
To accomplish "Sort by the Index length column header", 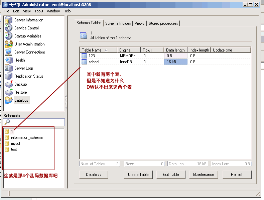I will pos(199,50).
